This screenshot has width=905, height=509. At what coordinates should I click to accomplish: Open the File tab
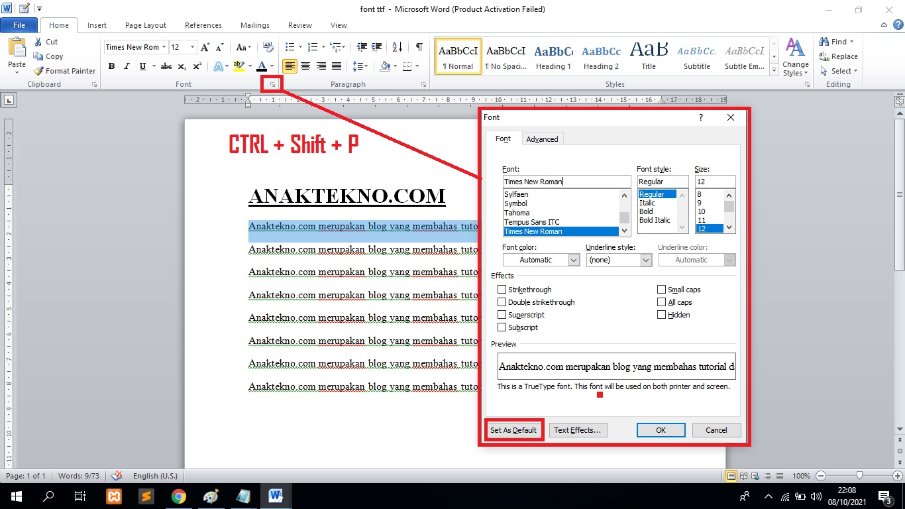pos(19,25)
